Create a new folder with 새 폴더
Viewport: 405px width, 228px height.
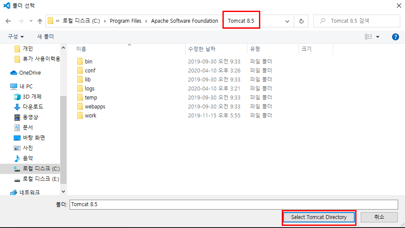[46, 36]
